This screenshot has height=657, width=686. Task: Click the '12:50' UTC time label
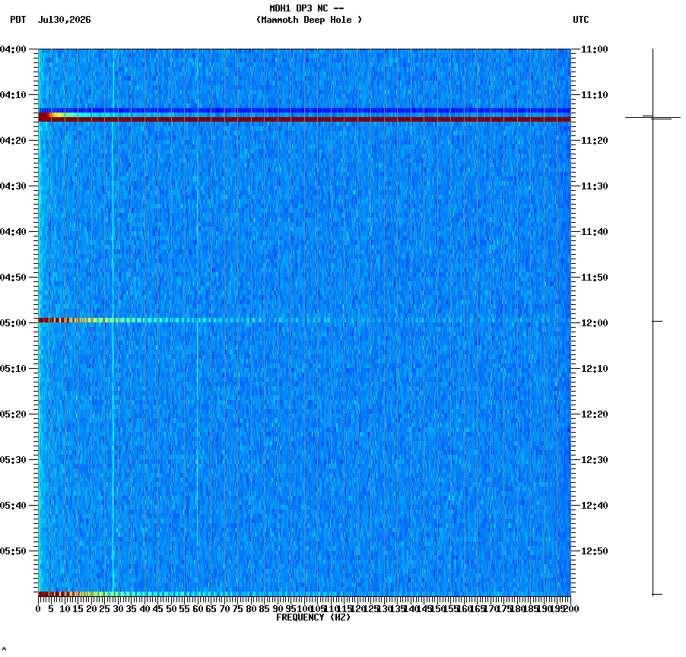point(595,551)
